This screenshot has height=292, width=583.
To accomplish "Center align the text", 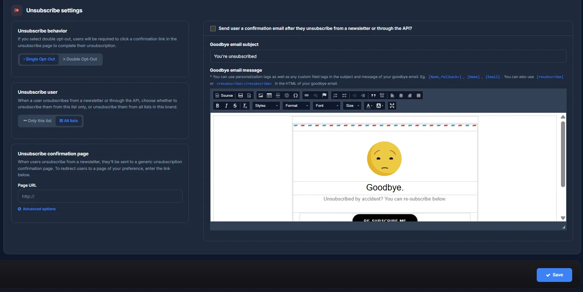I will coord(401,96).
